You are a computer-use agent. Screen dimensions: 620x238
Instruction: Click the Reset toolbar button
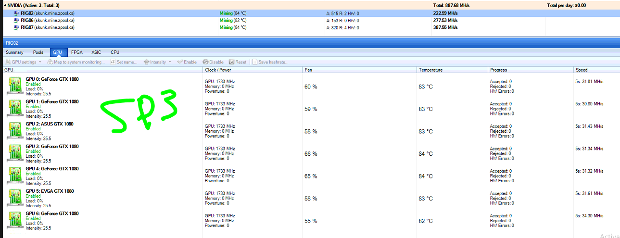pos(238,62)
